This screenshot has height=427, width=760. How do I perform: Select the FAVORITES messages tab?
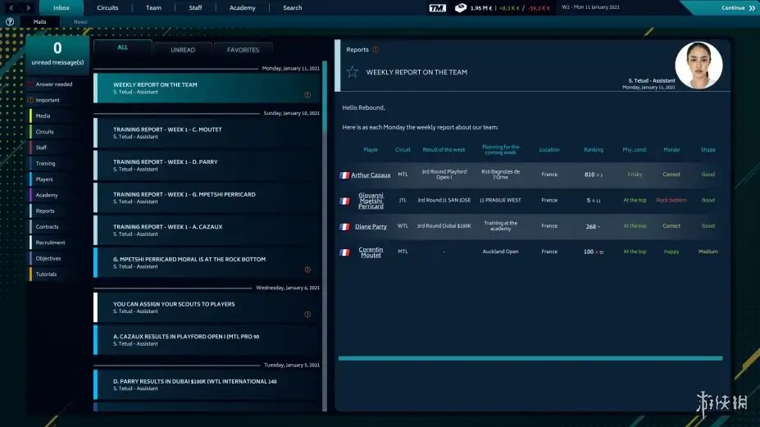[x=243, y=50]
